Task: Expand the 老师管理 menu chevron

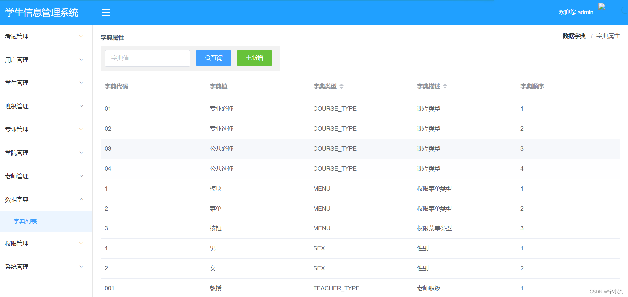Action: 81,176
